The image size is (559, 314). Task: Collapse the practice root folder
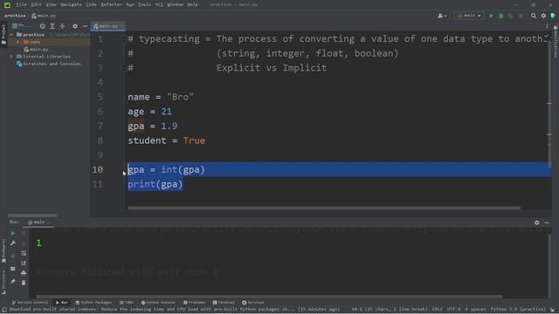pyautogui.click(x=11, y=35)
